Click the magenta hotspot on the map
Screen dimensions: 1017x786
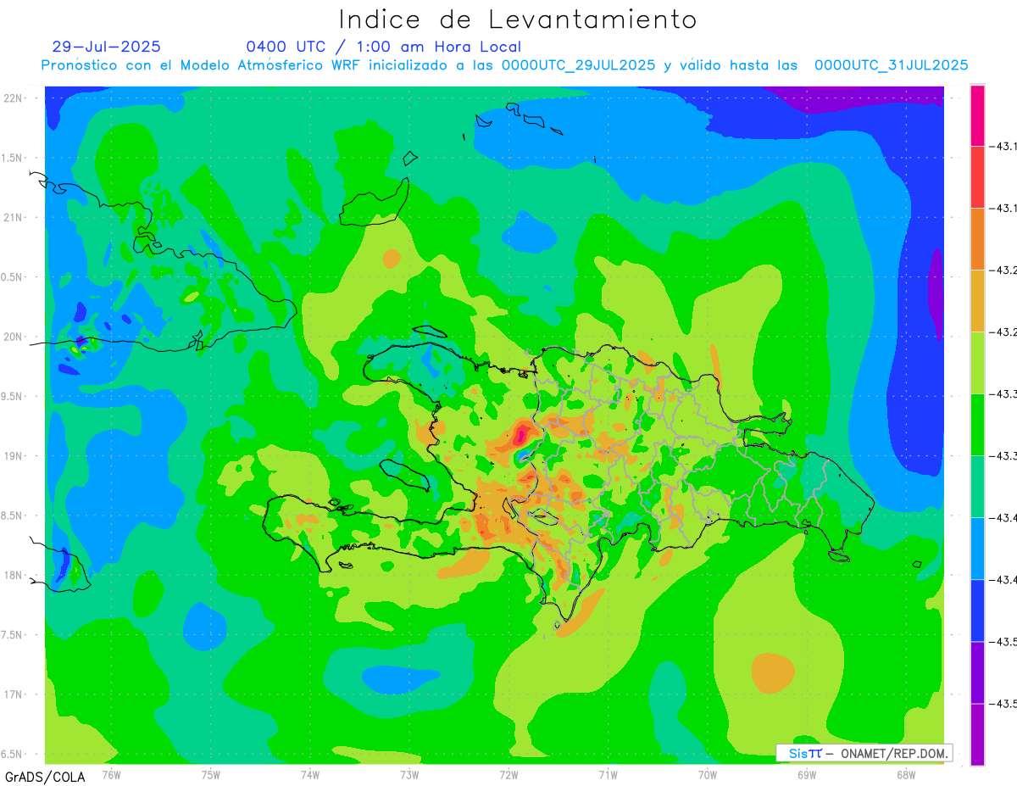coord(520,437)
